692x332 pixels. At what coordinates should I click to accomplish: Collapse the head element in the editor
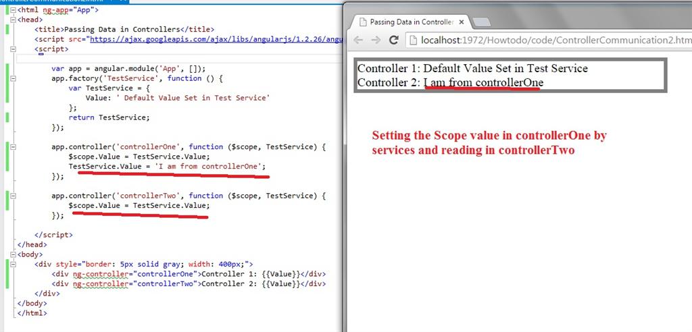pyautogui.click(x=12, y=20)
